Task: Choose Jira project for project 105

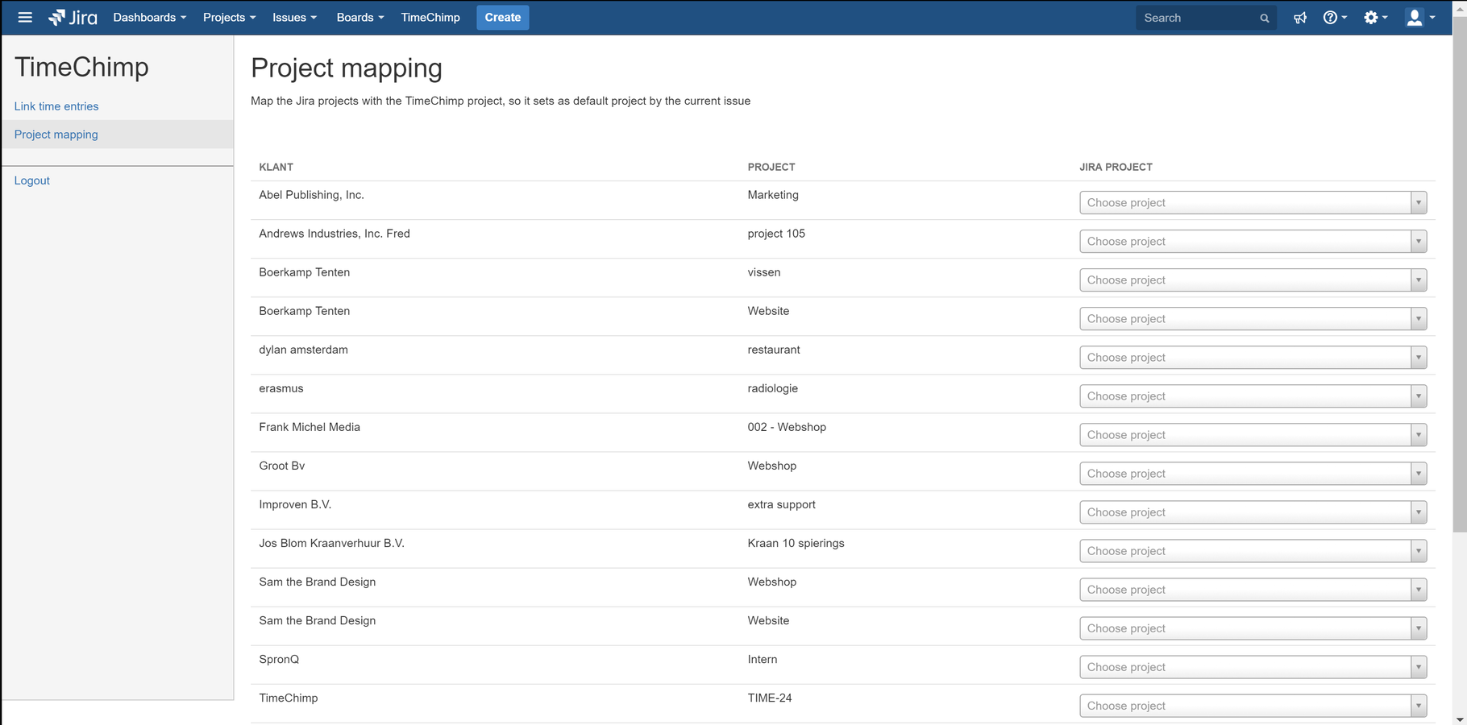Action: point(1253,242)
